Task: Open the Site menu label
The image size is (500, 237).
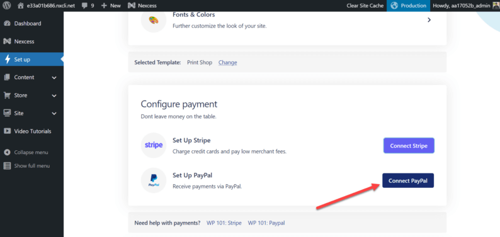Action: 19,113
